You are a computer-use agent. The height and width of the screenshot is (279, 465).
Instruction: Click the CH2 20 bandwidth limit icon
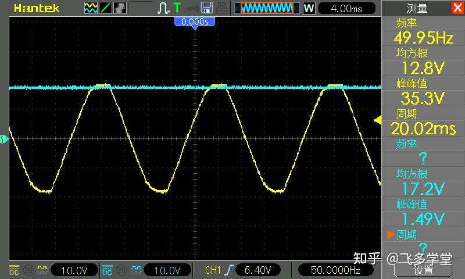121,270
